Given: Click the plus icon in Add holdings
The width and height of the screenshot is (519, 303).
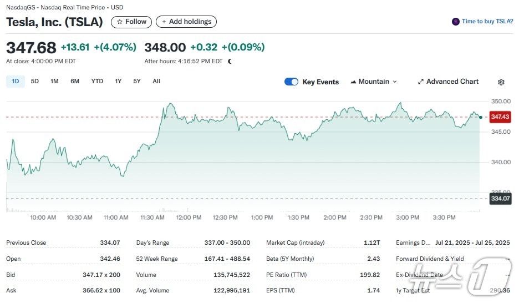Looking at the screenshot, I should (x=164, y=22).
